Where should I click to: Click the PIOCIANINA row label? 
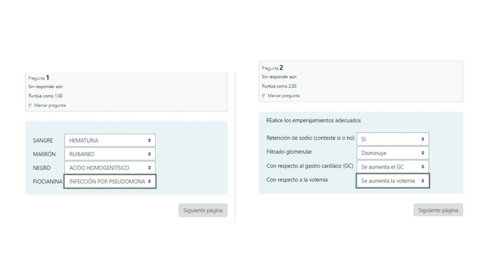tap(48, 182)
